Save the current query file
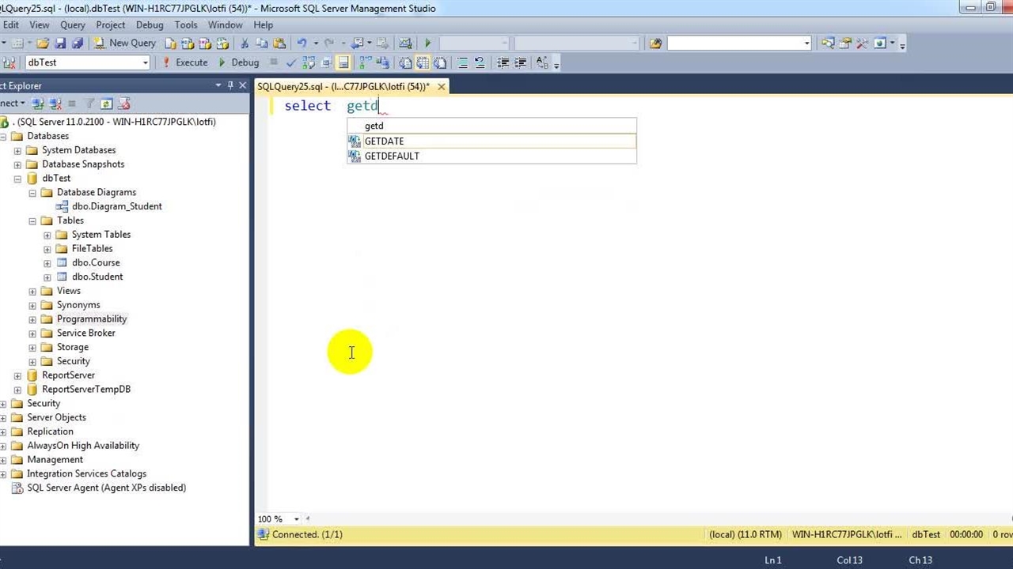Screen dimensions: 1013x569 coord(60,43)
